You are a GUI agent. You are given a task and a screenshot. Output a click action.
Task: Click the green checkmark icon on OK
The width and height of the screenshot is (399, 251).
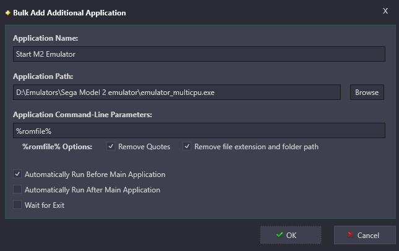tap(280, 235)
